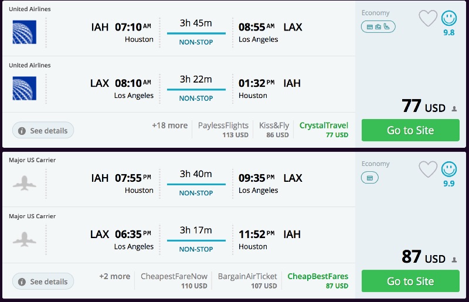The height and width of the screenshot is (302, 469).
Task: Click the 9.8 rating smiley face
Action: pos(449,18)
